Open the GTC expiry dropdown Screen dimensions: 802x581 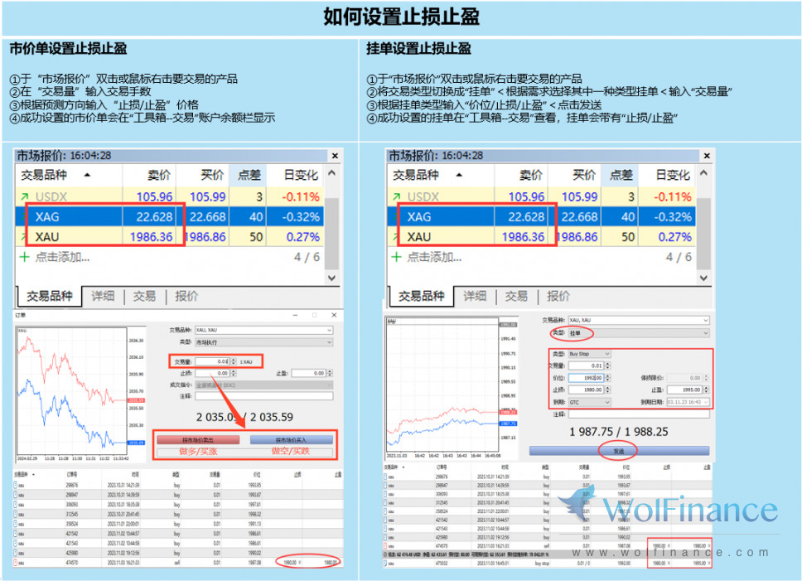click(x=589, y=403)
